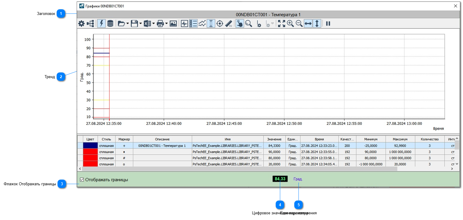
Task: Click the Максимум column header
Action: click(400, 139)
